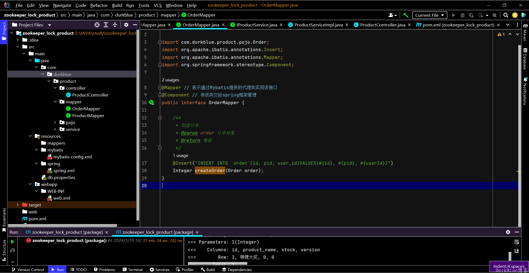Click the gutter implementations icon on line 10
The height and width of the screenshot is (273, 529).
tap(151, 102)
